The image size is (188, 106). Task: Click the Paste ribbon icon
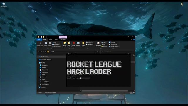(50, 44)
